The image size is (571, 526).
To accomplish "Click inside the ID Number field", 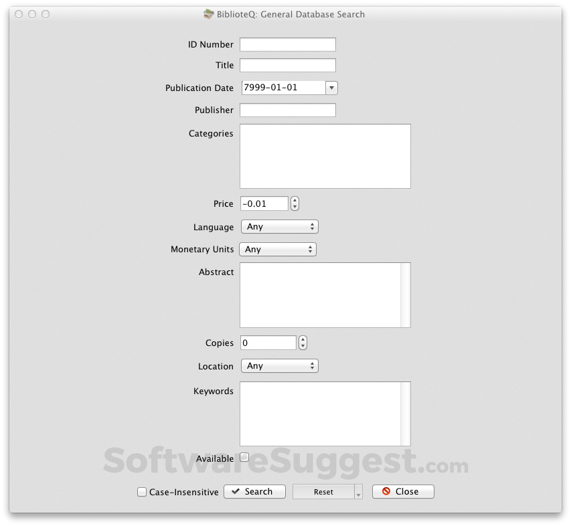I will 287,44.
